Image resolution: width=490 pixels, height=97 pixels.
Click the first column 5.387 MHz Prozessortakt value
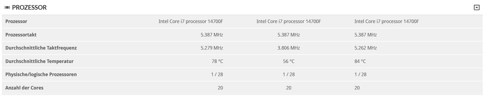212,35
